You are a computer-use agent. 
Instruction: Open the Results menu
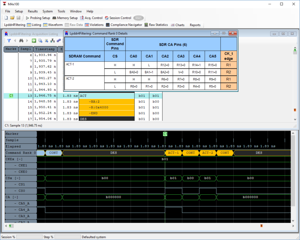click(x=33, y=11)
